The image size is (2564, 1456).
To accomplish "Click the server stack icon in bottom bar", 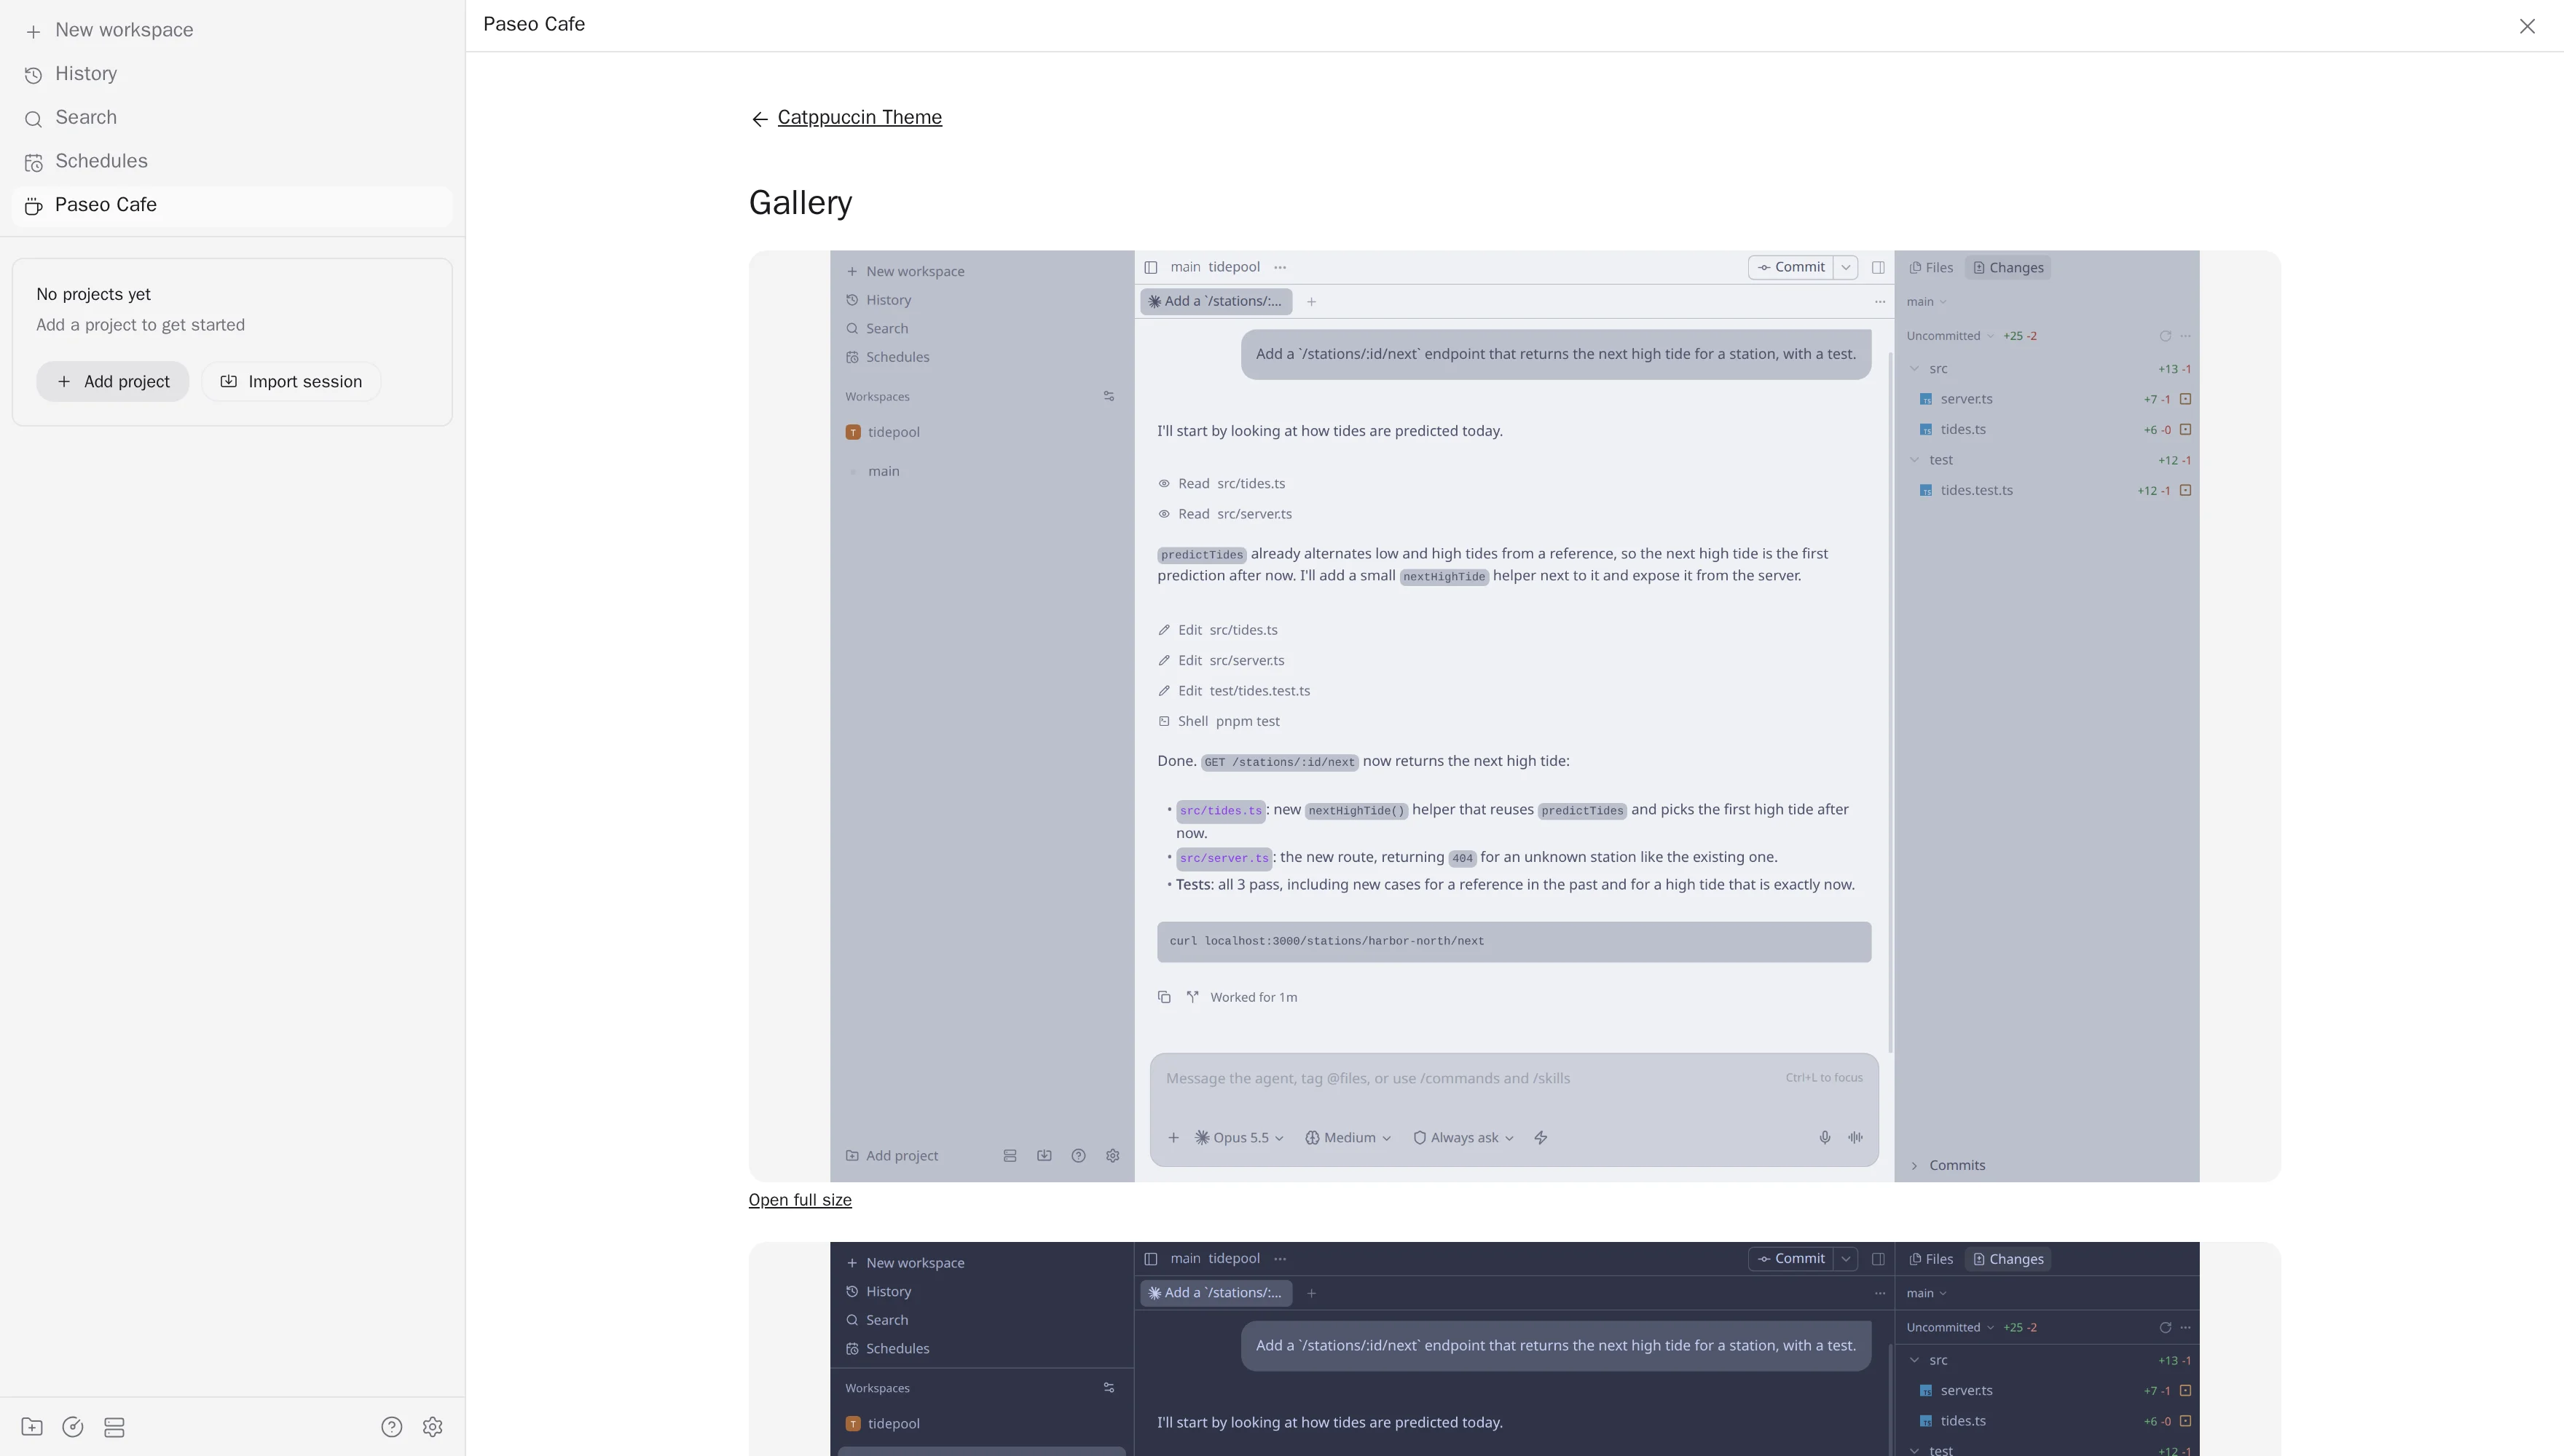I will (x=114, y=1427).
